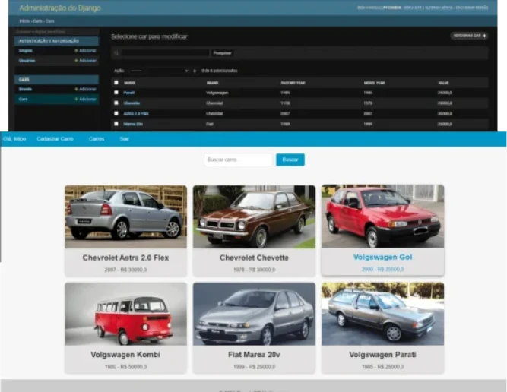
Task: Click Encerrar sessão in admin header
Action: tap(472, 8)
